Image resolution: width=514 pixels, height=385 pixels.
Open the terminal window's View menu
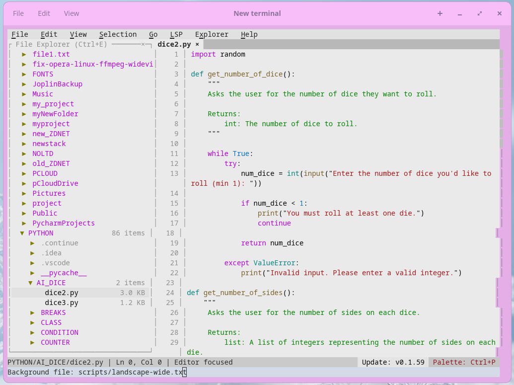(72, 13)
